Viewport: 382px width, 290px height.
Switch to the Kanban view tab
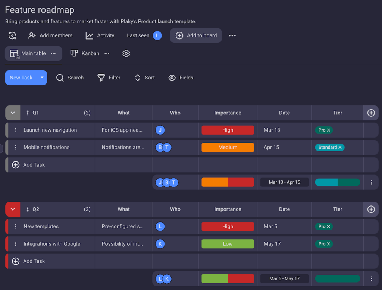(x=85, y=53)
